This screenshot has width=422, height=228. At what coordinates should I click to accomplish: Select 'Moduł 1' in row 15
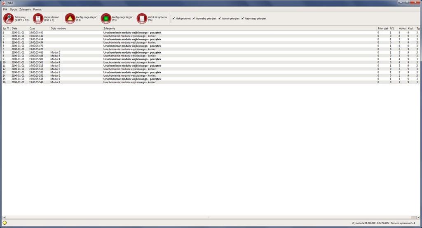coord(56,79)
